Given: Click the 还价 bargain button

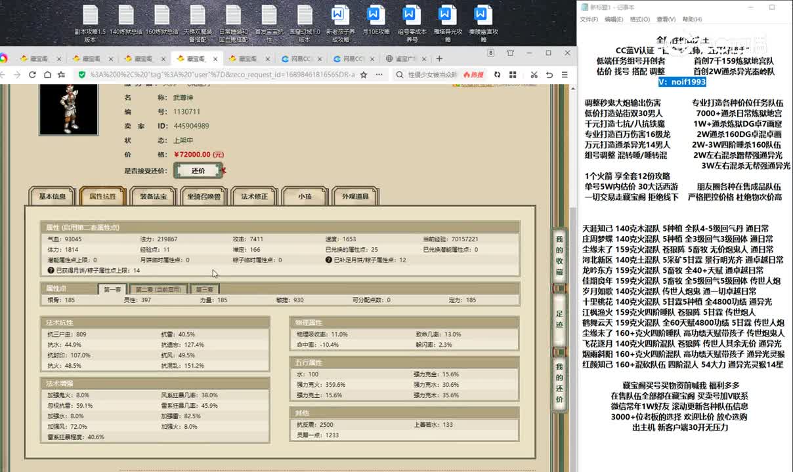Looking at the screenshot, I should pyautogui.click(x=198, y=170).
